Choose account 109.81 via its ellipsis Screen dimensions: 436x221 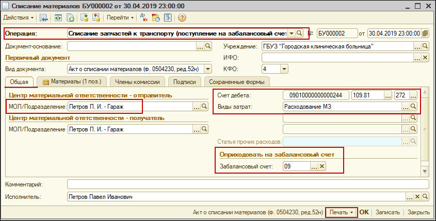click(388, 95)
